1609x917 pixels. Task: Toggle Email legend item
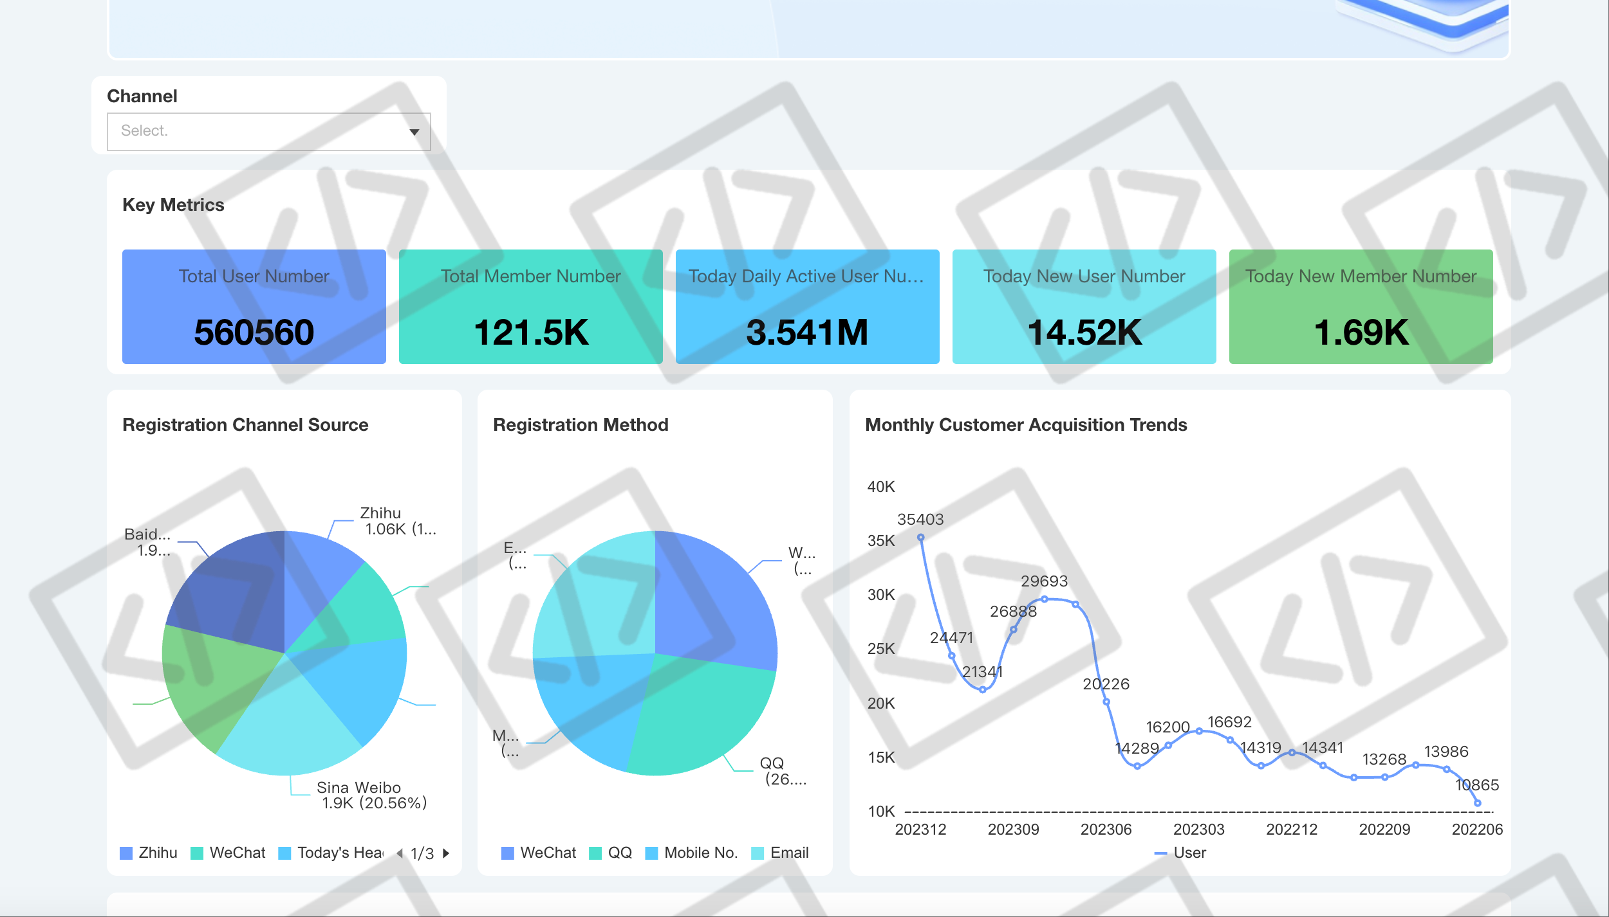[780, 853]
